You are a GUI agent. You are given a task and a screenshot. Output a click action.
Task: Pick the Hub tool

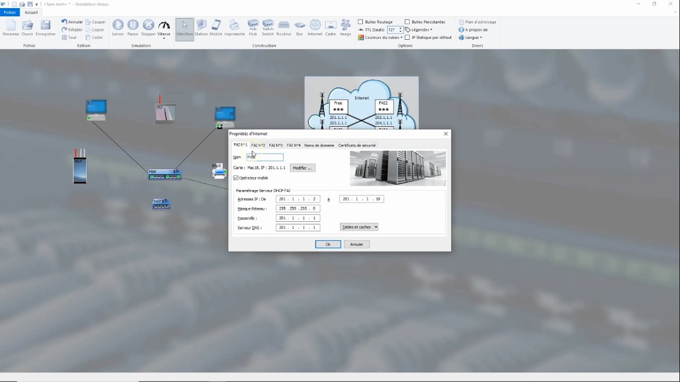click(253, 28)
